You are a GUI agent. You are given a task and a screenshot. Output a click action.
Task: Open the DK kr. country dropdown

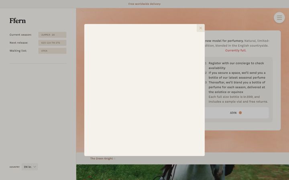(x=30, y=167)
